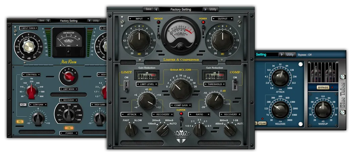
Task: Click the INPUT THRES silver knob in Max Warm
Action: coord(28,46)
